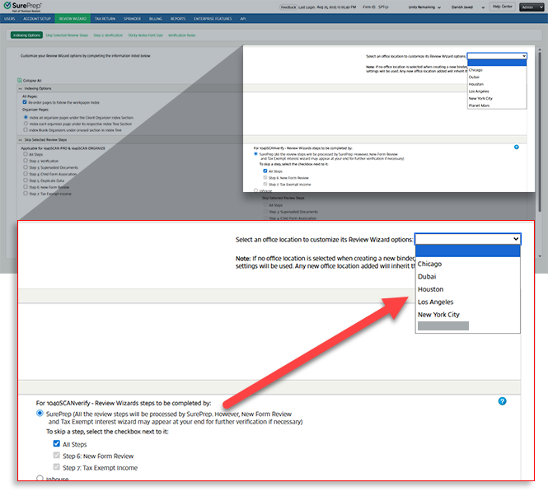Viewport: 548px width, 501px height.
Task: Check Step 5: Duplicate Data checkbox
Action: point(26,180)
